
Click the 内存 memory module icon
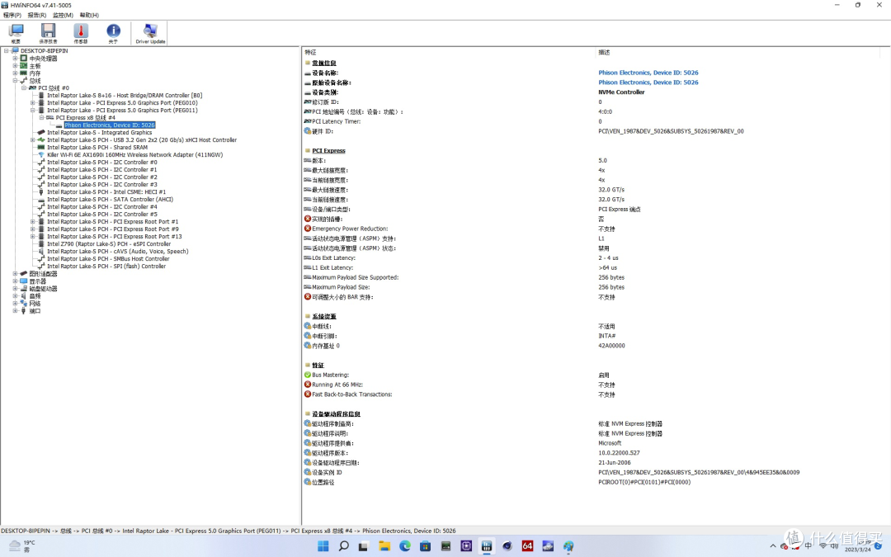(24, 73)
